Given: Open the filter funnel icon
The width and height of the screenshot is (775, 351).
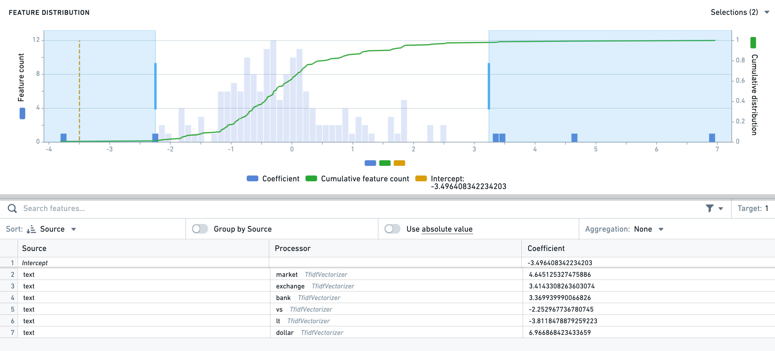Looking at the screenshot, I should pyautogui.click(x=709, y=208).
